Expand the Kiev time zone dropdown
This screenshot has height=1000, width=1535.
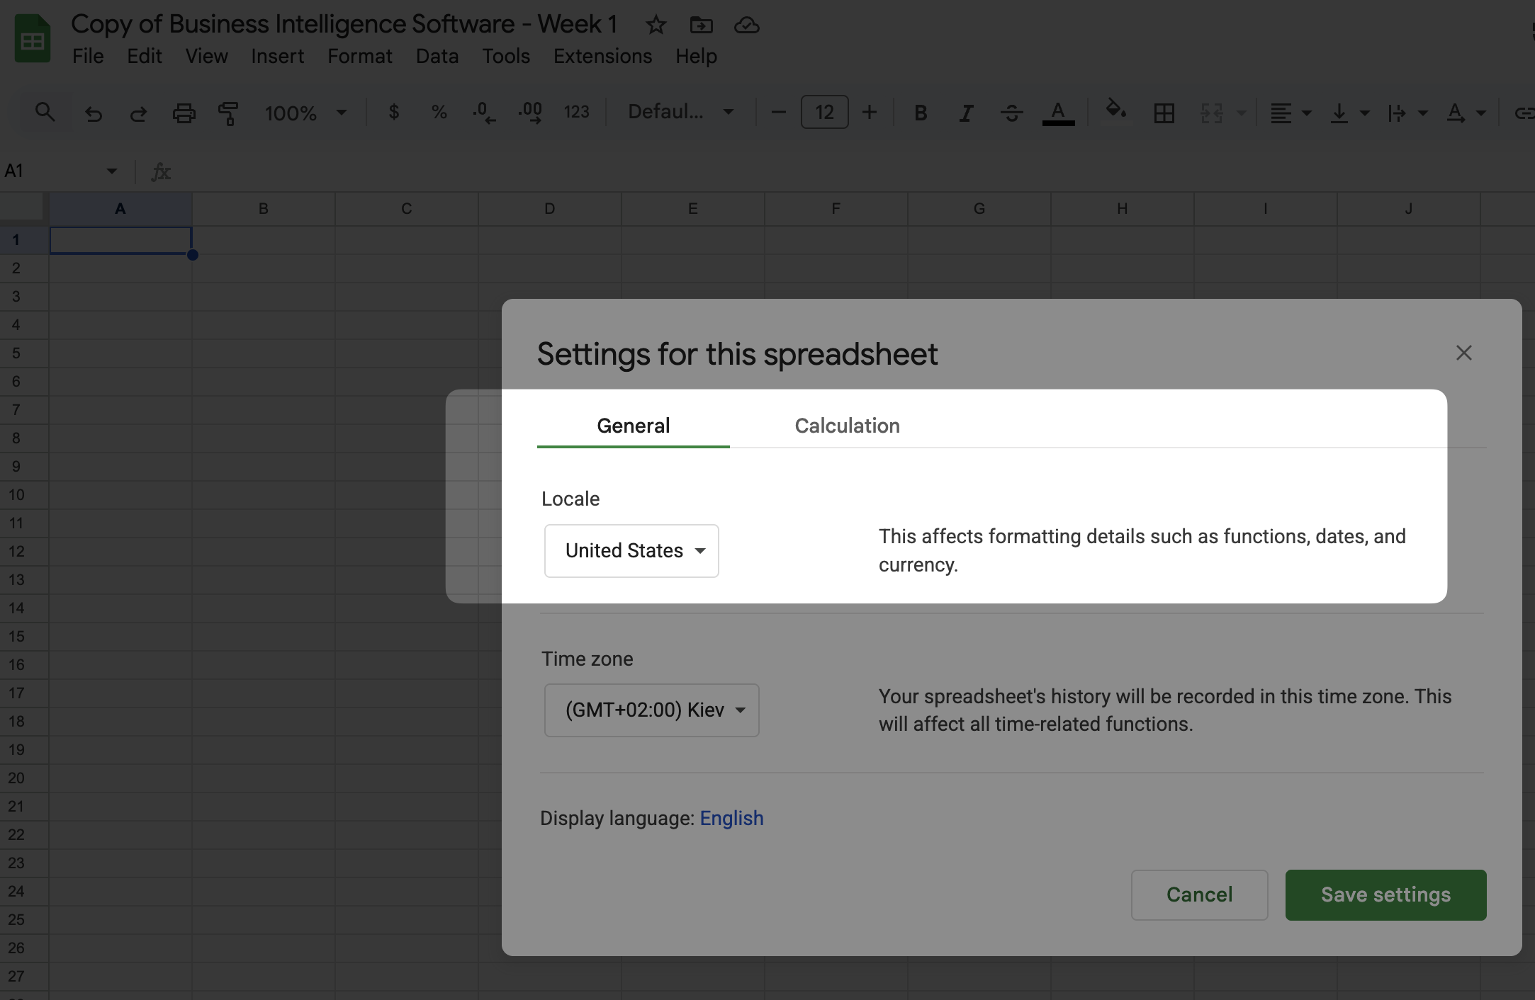point(651,710)
